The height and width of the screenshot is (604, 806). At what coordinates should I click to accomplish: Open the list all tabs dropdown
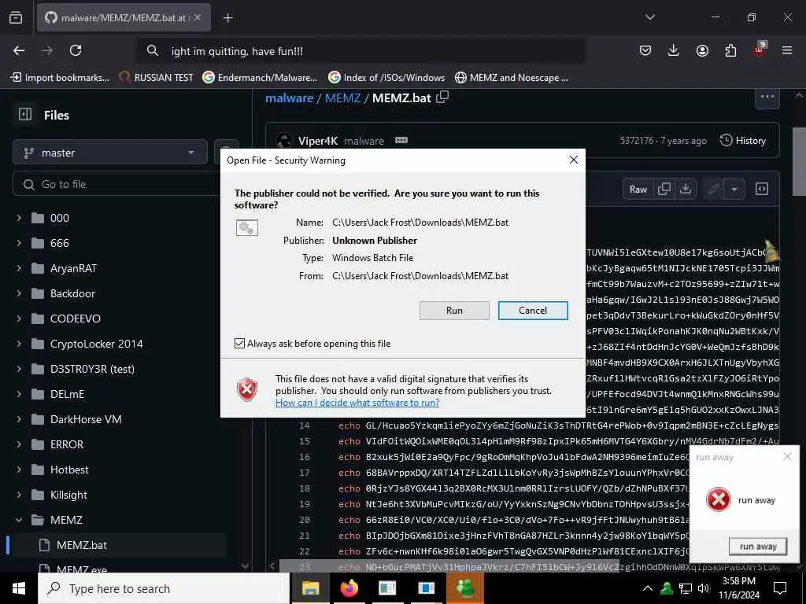[x=649, y=17]
